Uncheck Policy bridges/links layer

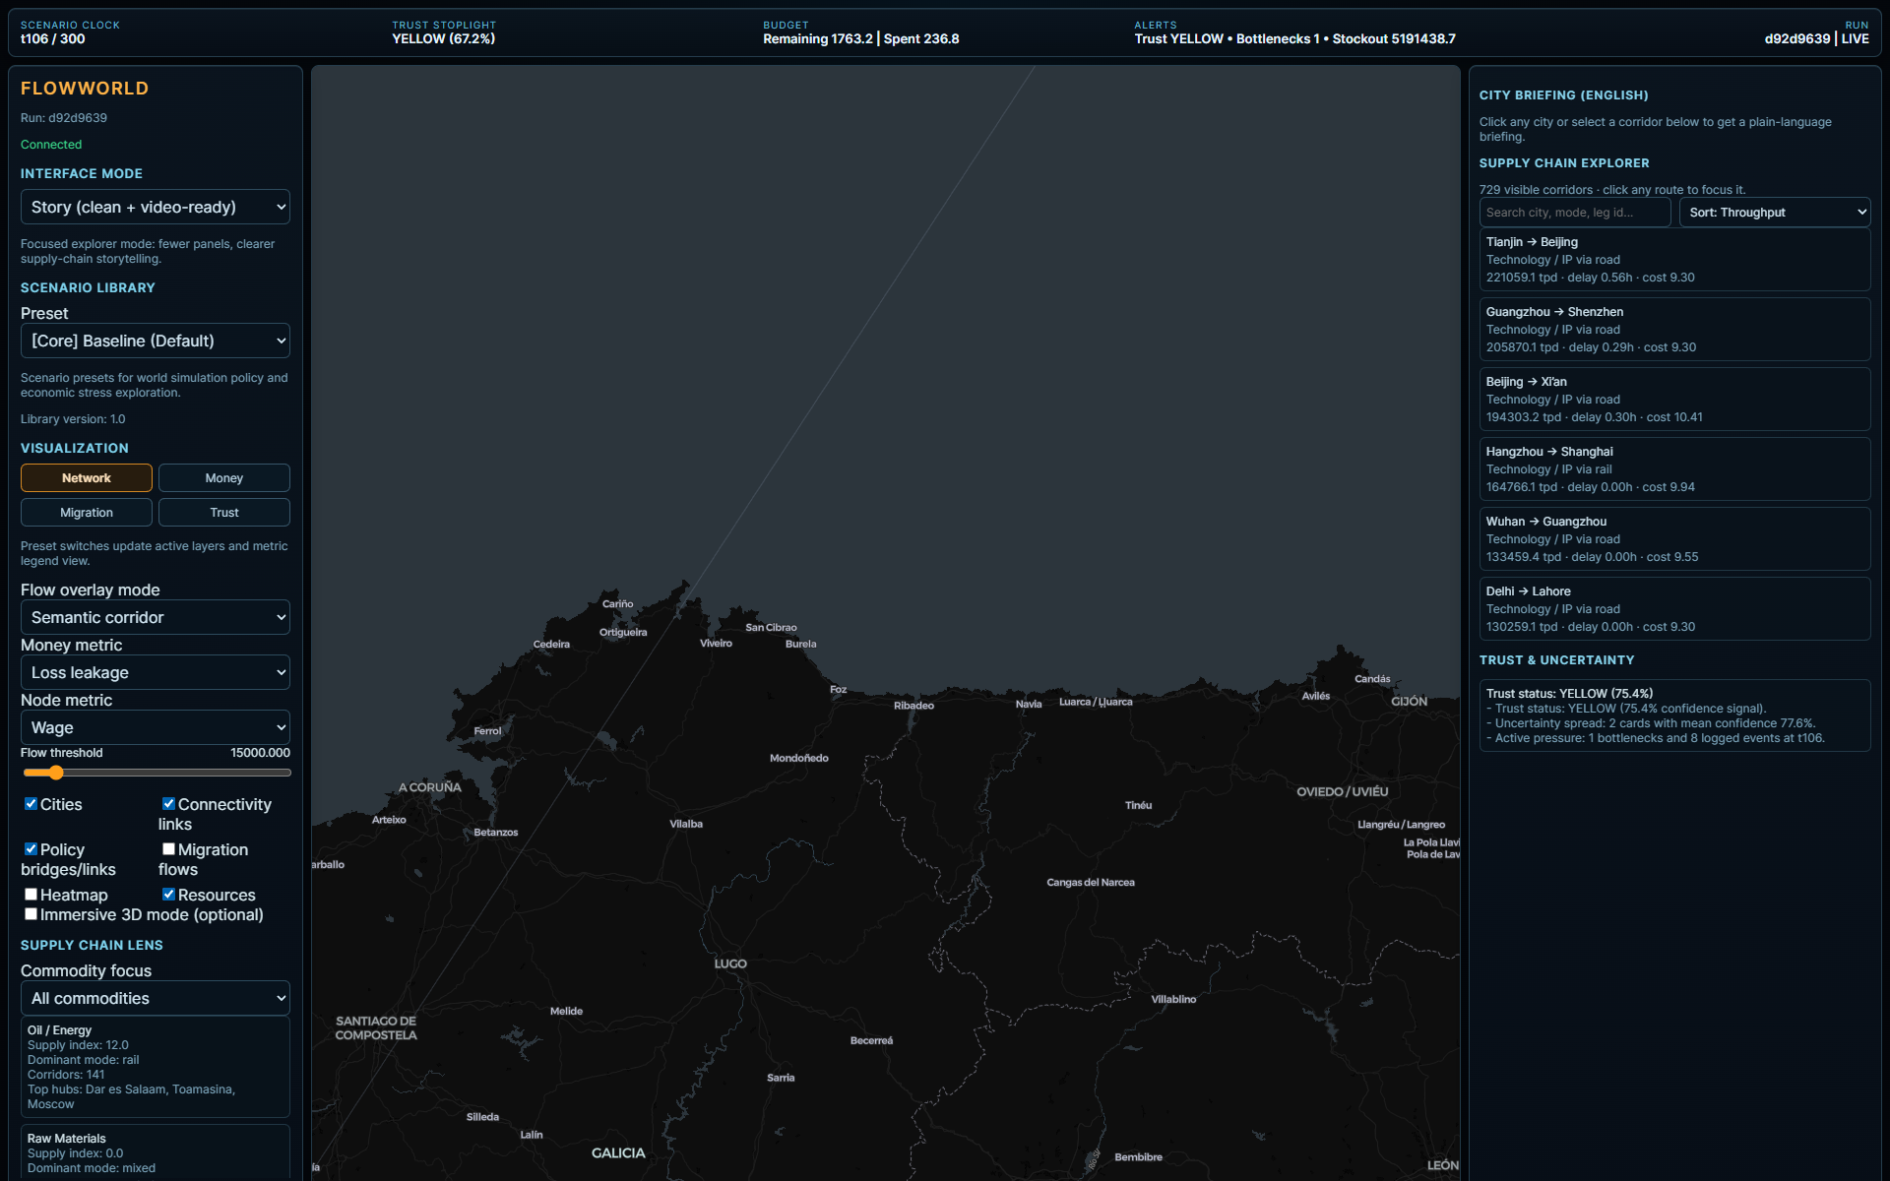click(31, 849)
